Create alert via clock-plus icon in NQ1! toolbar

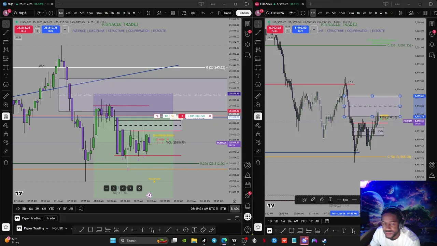coord(184,13)
